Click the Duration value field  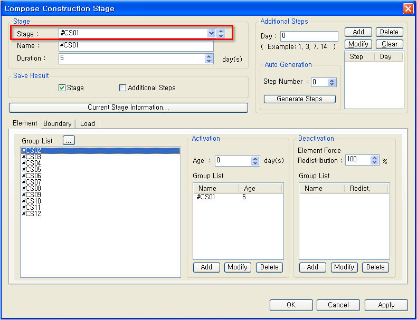pyautogui.click(x=131, y=59)
